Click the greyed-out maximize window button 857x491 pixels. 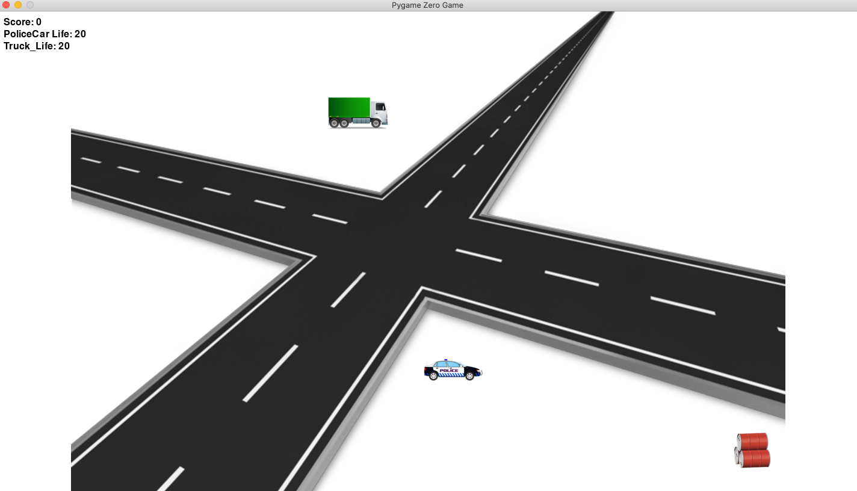tap(30, 5)
